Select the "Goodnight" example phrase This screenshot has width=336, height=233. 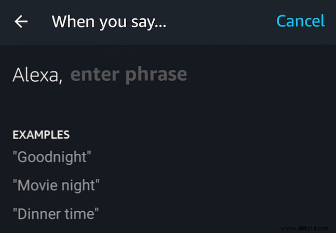pyautogui.click(x=52, y=157)
